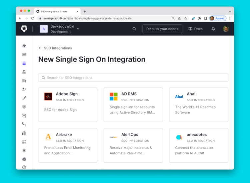Select the AD RMS integration card
This screenshot has width=250, height=183.
click(x=133, y=105)
